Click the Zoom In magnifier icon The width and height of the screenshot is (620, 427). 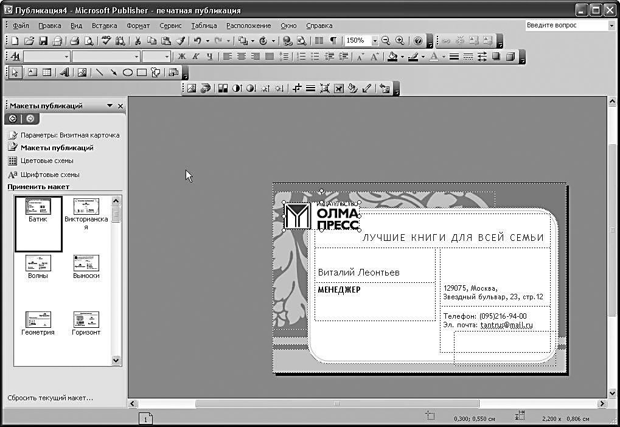click(x=400, y=41)
